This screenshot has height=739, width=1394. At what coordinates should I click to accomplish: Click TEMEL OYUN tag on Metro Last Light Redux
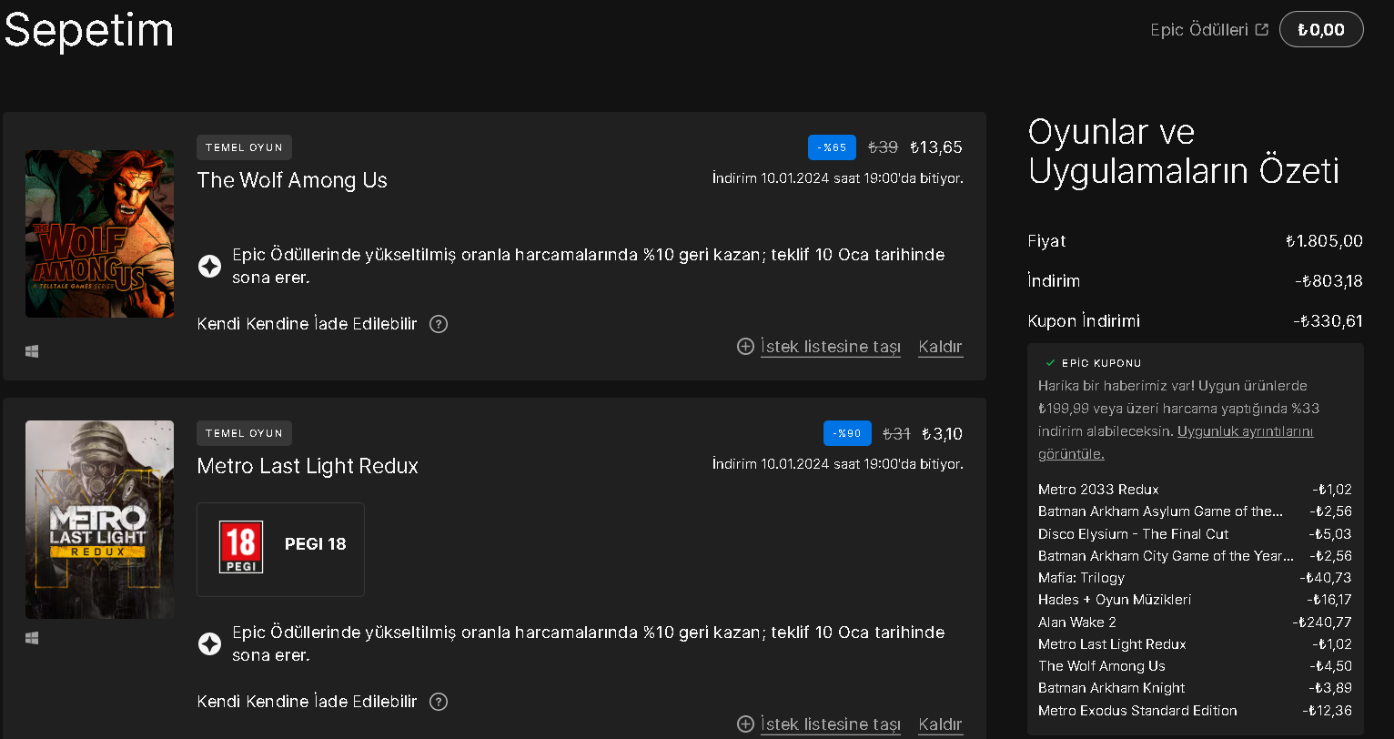[x=244, y=433]
